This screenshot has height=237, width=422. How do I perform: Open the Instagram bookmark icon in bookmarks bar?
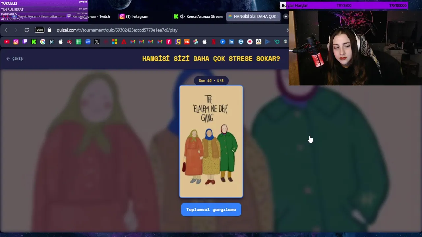pos(16,42)
